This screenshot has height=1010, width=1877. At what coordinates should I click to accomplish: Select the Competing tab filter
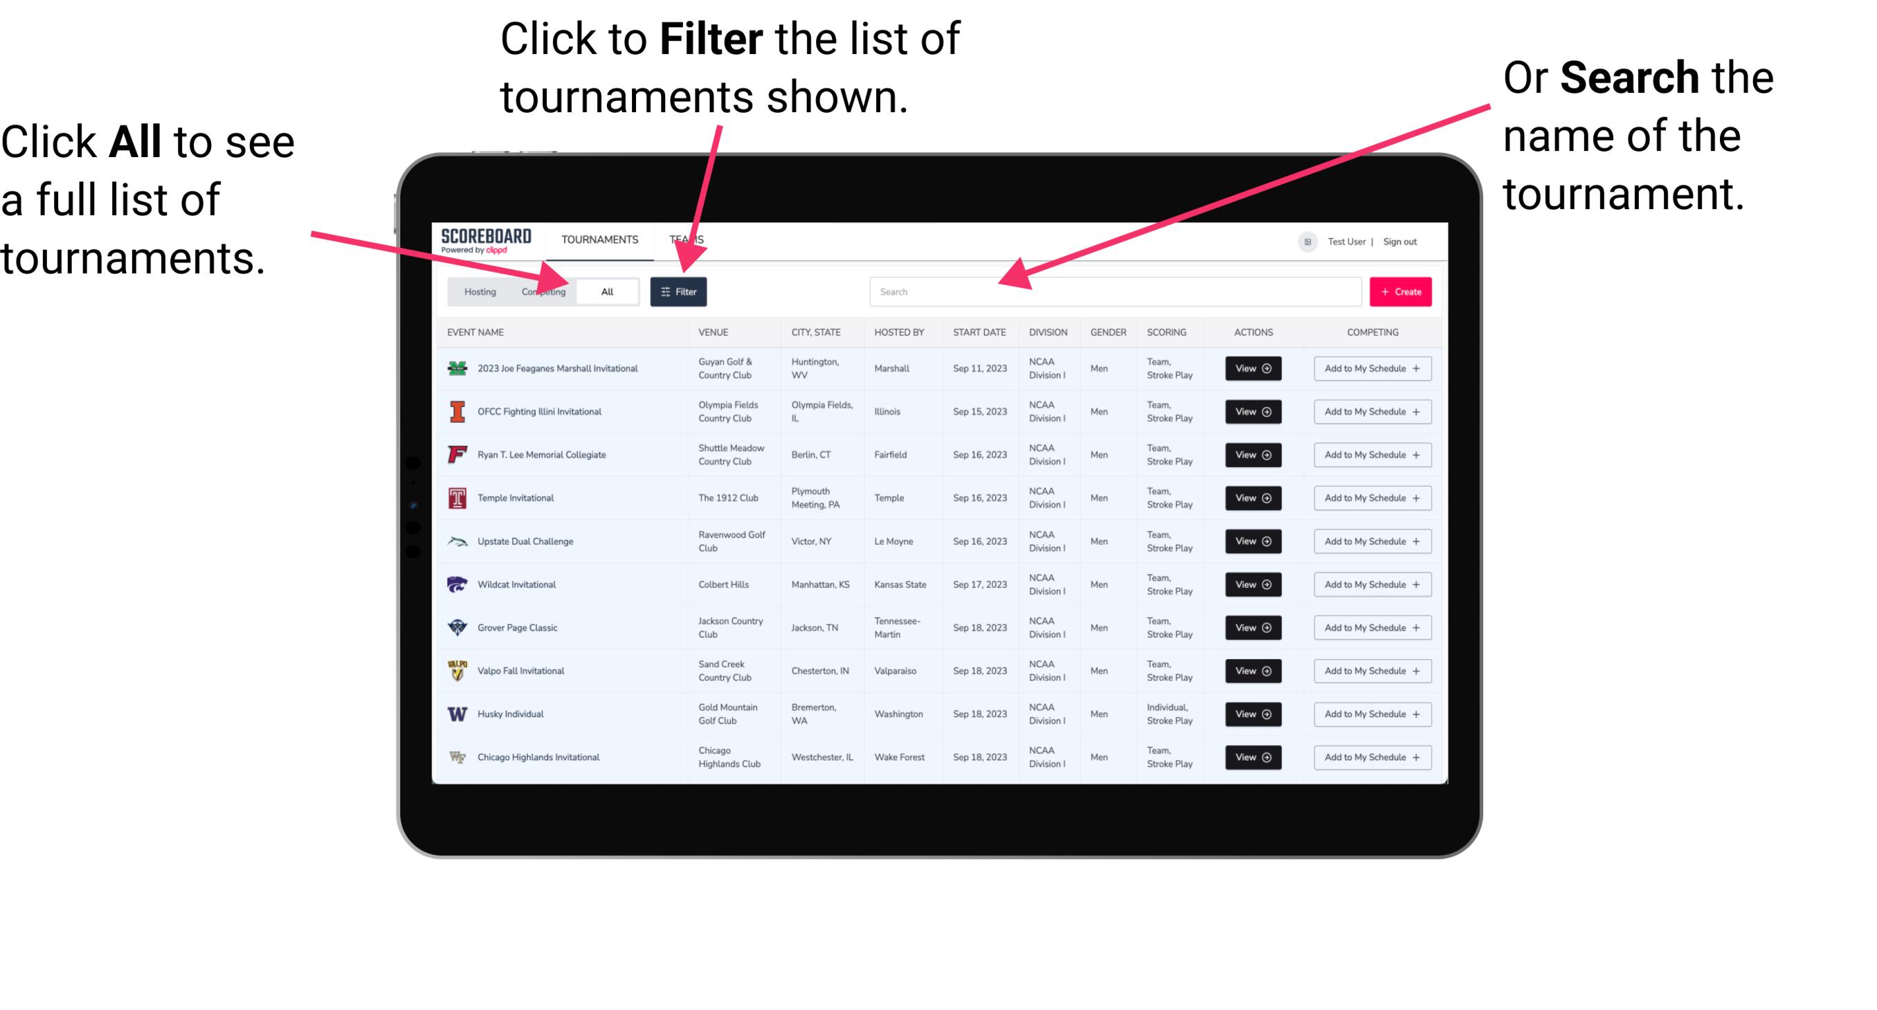(541, 291)
